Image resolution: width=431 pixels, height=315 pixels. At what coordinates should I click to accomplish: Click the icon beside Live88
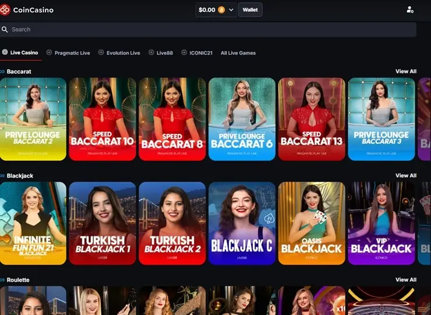click(x=151, y=52)
